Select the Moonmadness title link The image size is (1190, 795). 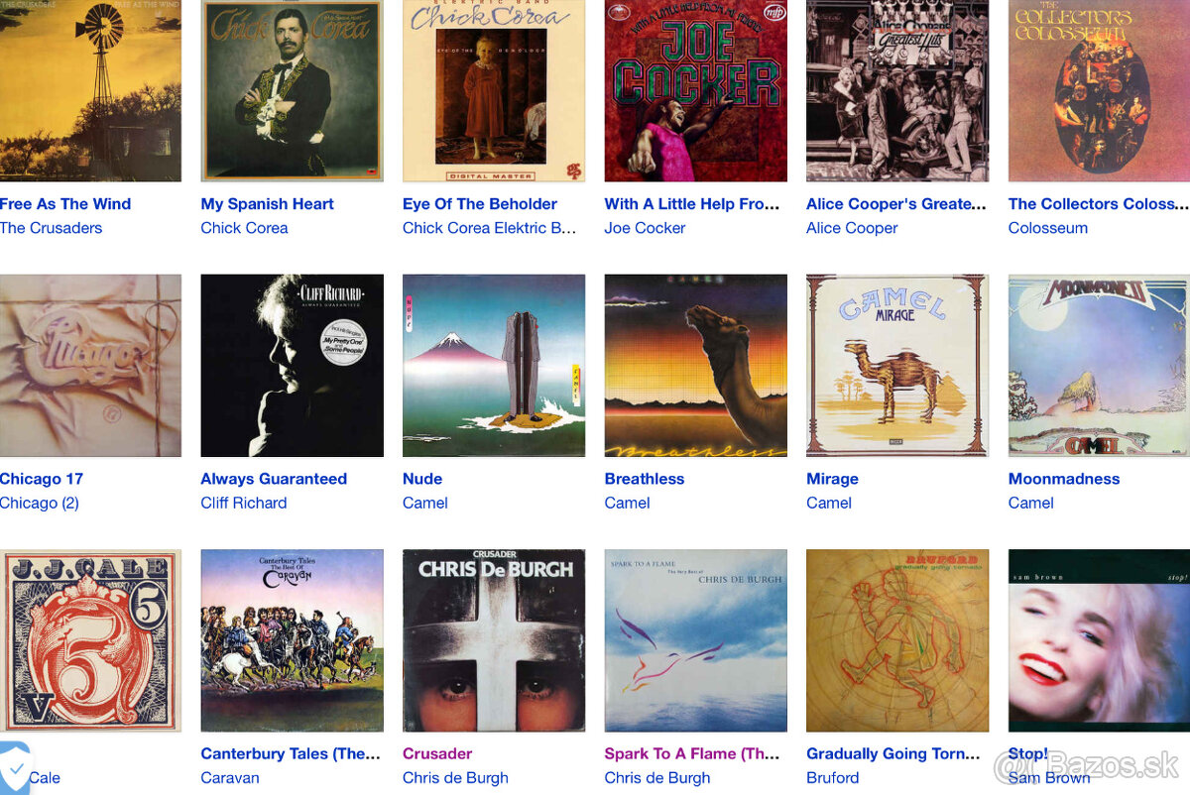(1064, 479)
